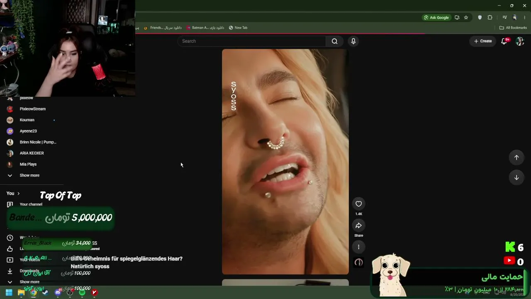This screenshot has width=531, height=299.
Task: Open Chrome extensions puzzle icon
Action: [490, 17]
